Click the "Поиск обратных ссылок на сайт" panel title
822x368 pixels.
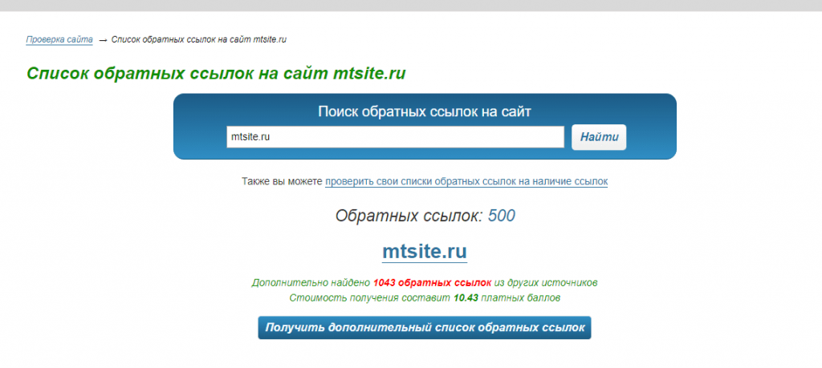425,111
